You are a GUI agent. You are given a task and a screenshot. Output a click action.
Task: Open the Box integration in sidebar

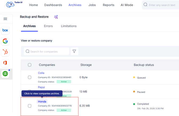[x=5, y=30]
